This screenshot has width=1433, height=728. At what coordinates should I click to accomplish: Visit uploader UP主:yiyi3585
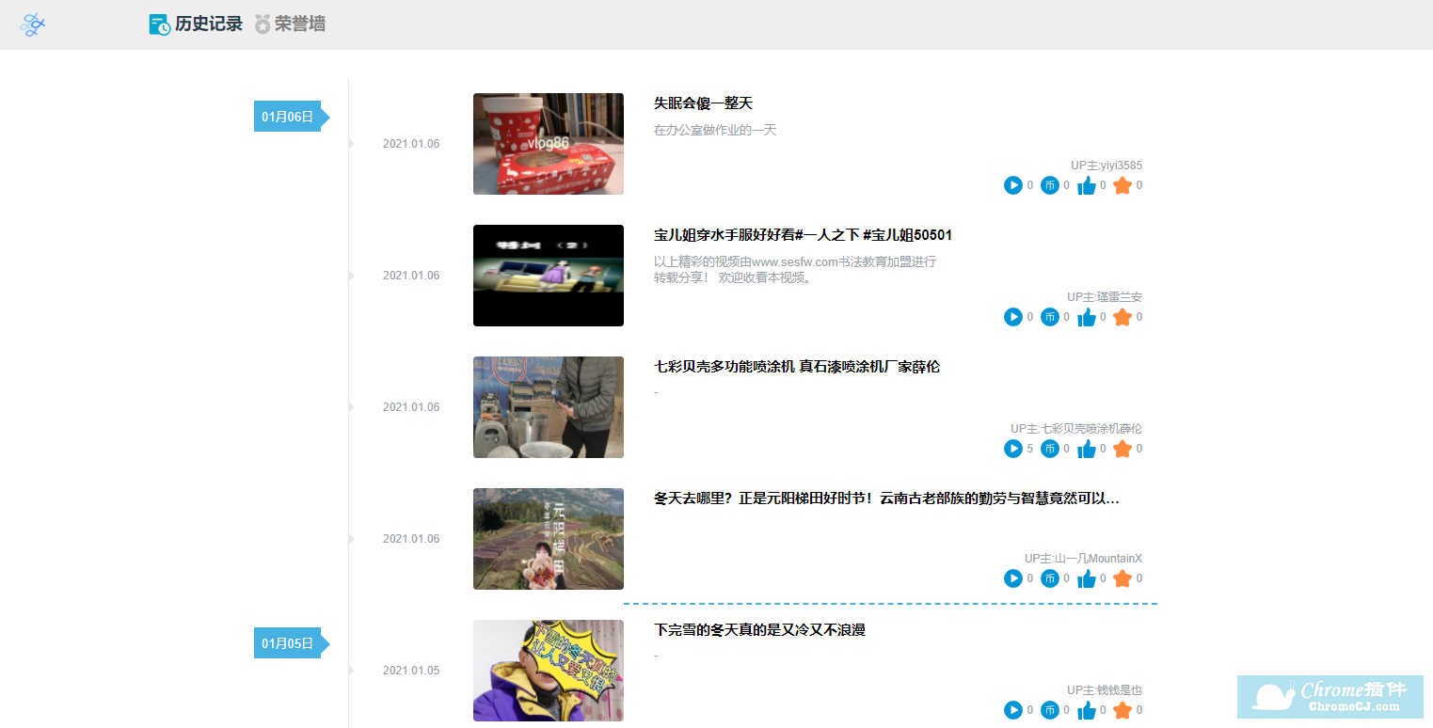click(1106, 166)
